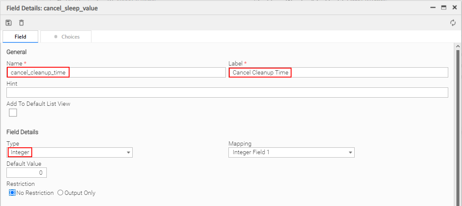
Task: Expand the Mapping dropdown arrow
Action: 350,152
